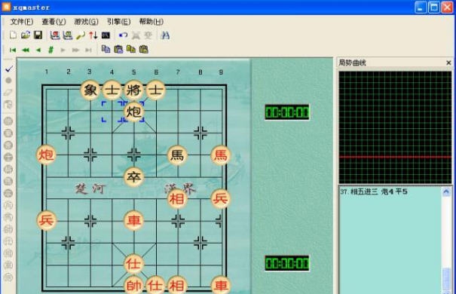Select the black 將 general piece
456x294 pixels.
[x=133, y=90]
